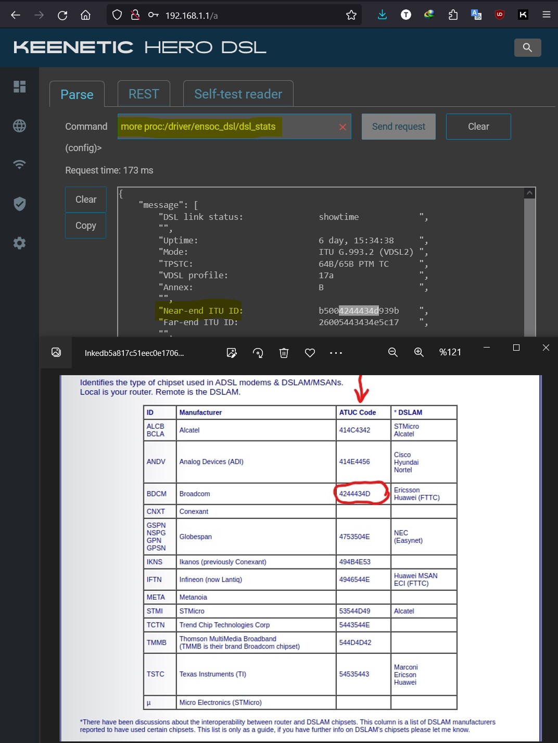Switch to the REST tab
The width and height of the screenshot is (558, 743).
click(144, 94)
